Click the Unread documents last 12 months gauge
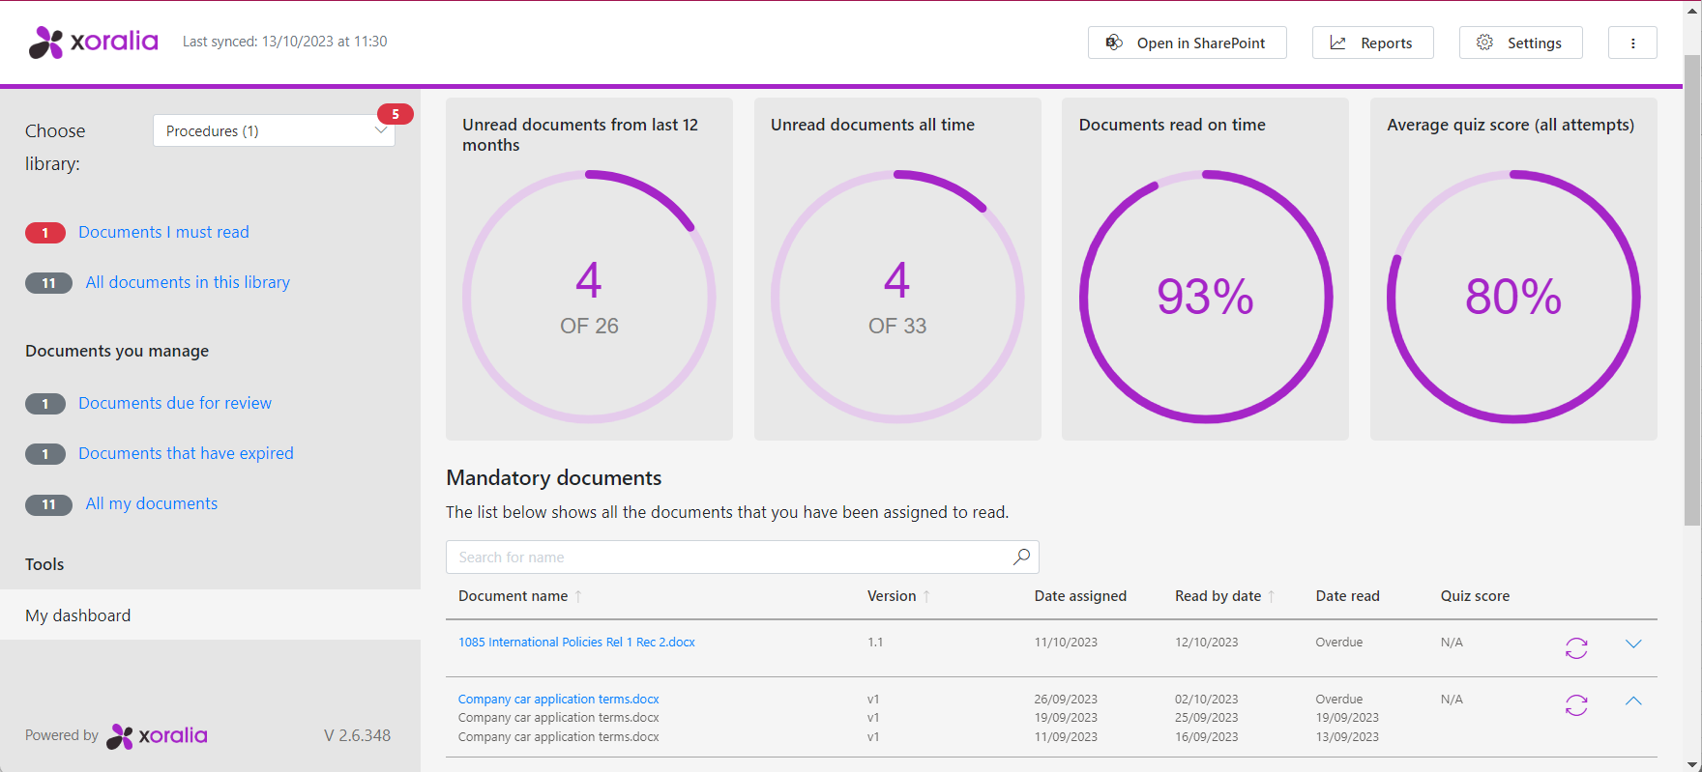Image resolution: width=1702 pixels, height=772 pixels. tap(589, 297)
